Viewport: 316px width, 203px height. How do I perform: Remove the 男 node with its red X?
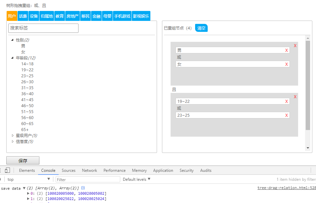287,50
